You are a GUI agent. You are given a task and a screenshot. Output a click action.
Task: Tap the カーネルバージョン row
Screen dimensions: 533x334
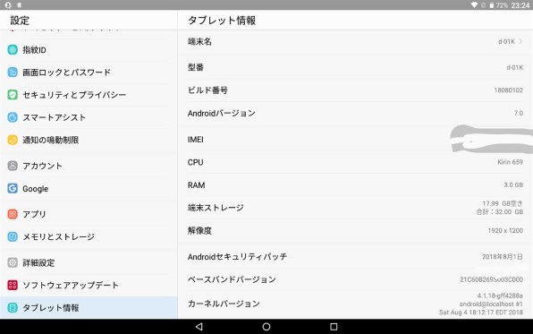[x=355, y=304]
